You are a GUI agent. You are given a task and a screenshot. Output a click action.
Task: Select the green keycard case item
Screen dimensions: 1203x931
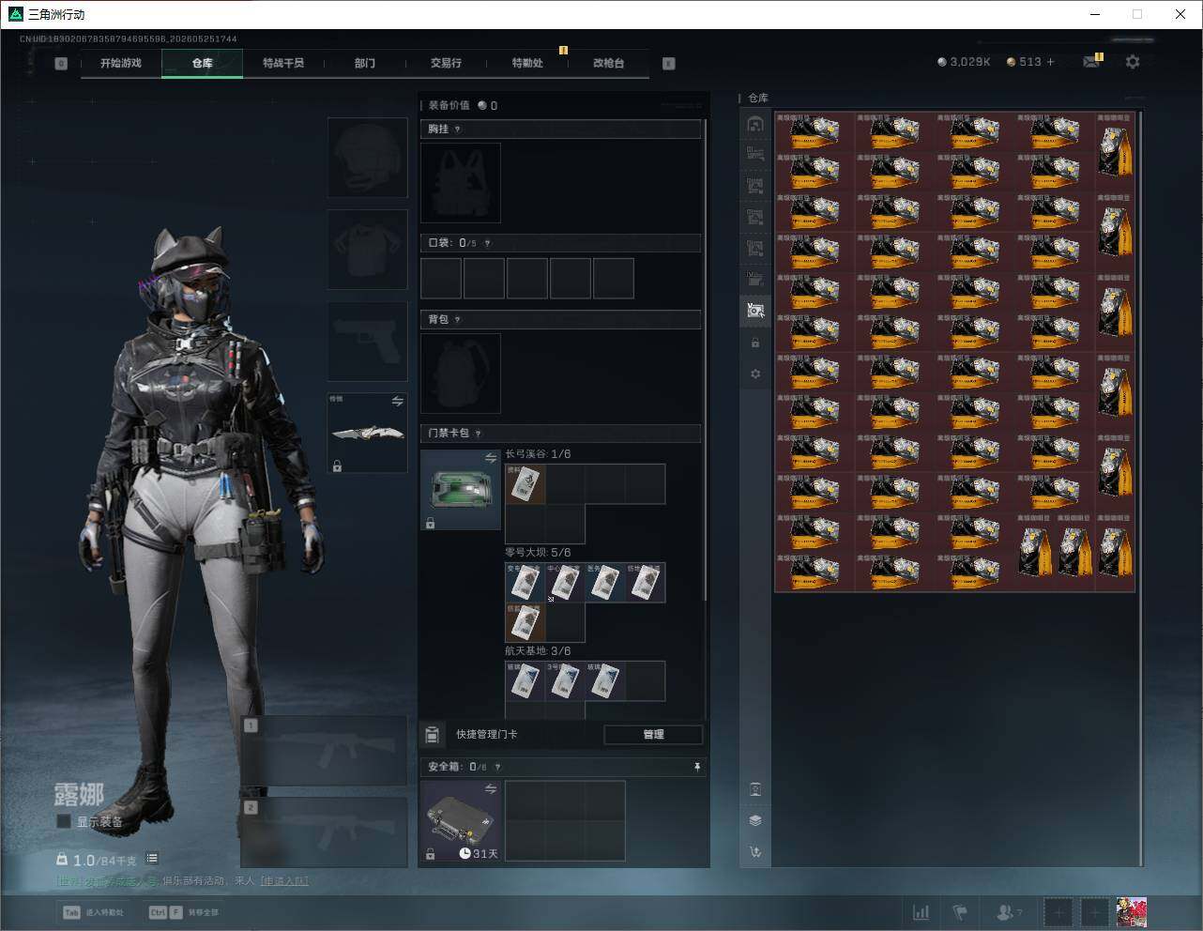click(461, 490)
